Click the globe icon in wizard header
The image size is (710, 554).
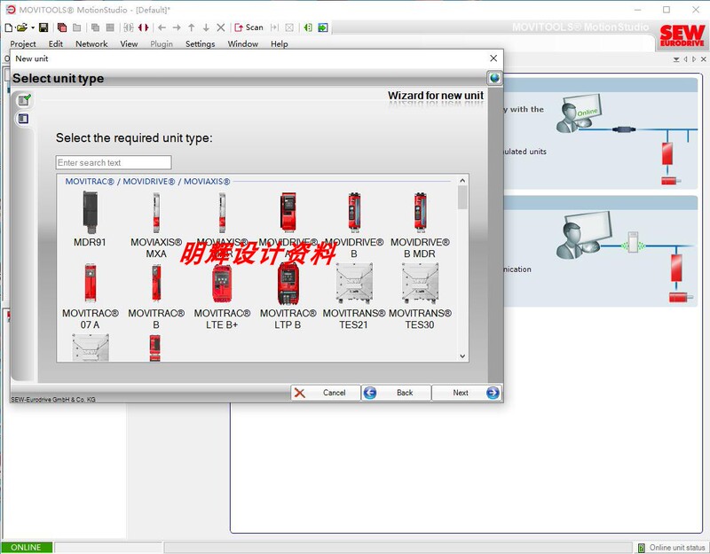pos(495,78)
